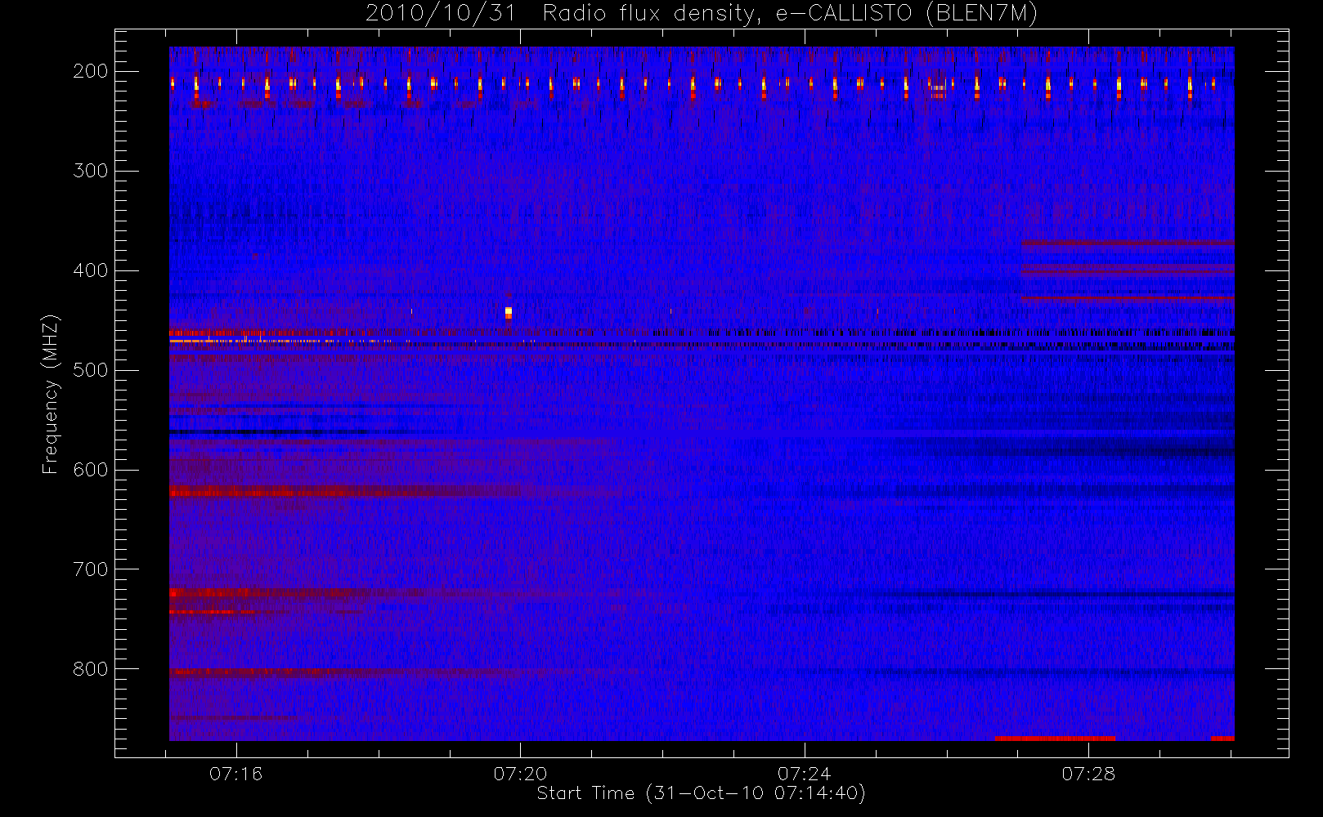Click the 800 frequency tick label

tap(91, 669)
